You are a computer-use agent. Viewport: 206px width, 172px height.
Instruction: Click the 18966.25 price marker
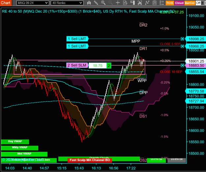196,46
